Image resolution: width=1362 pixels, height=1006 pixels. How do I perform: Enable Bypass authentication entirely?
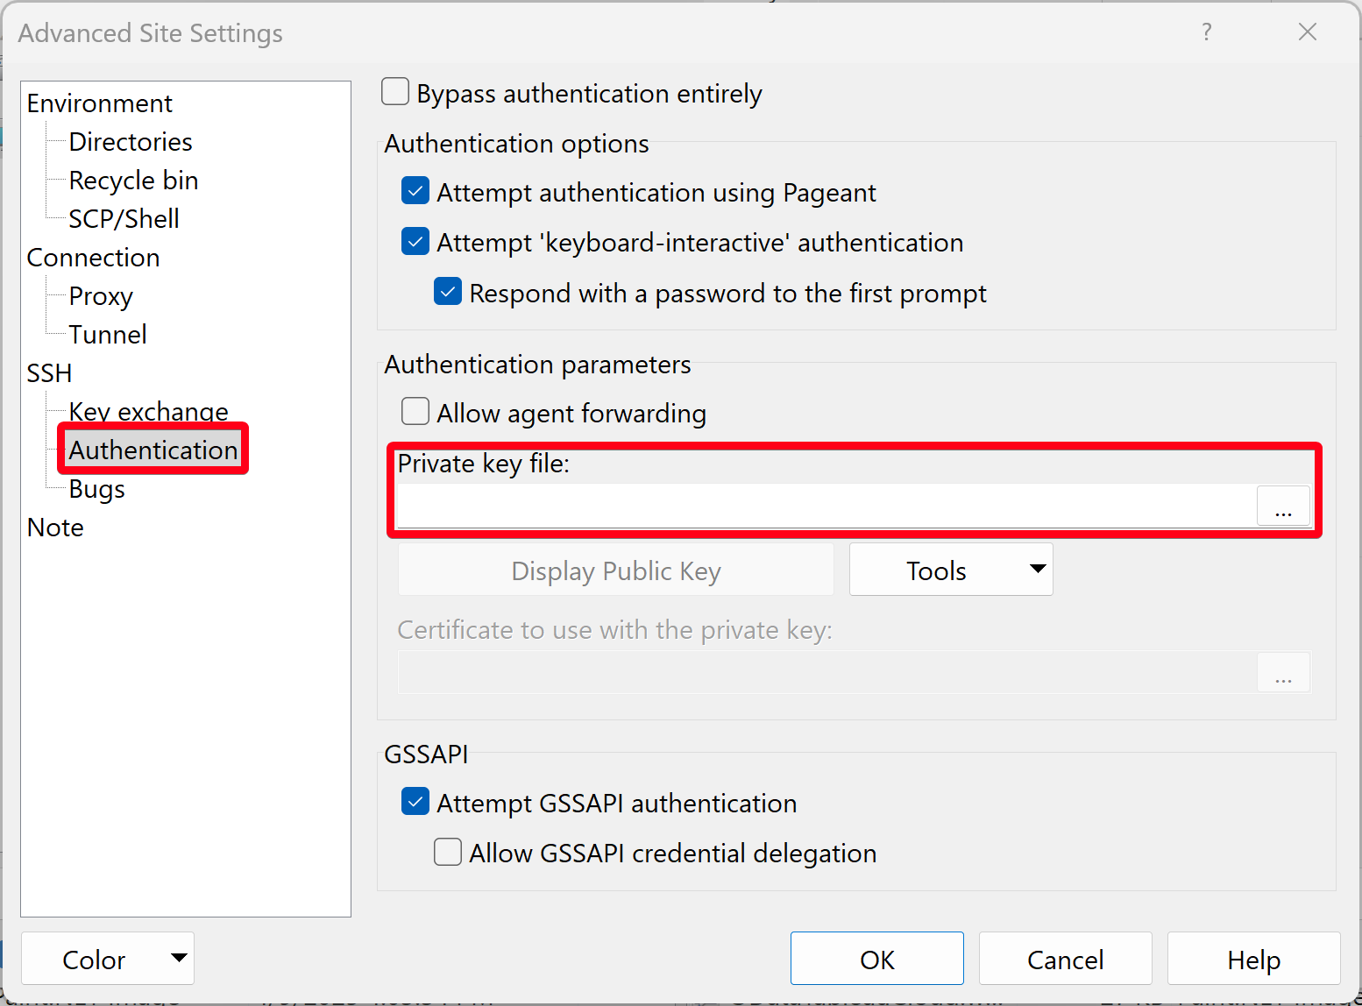click(395, 91)
